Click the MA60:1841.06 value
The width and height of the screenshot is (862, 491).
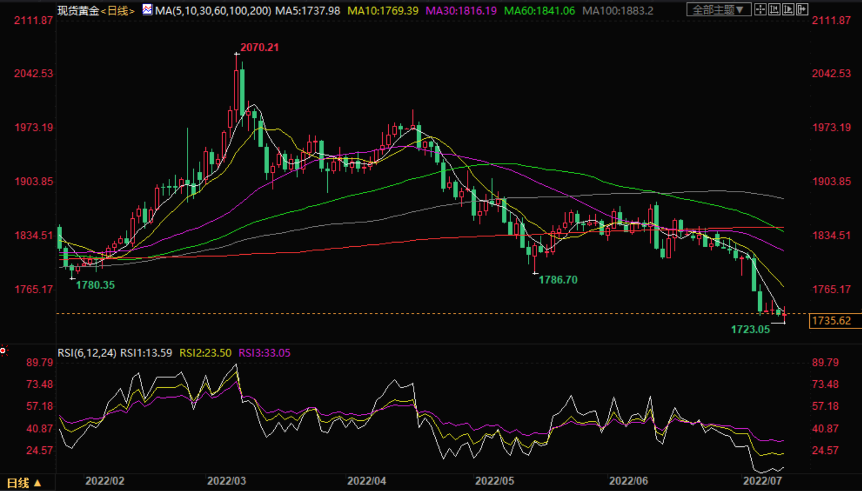coord(539,10)
